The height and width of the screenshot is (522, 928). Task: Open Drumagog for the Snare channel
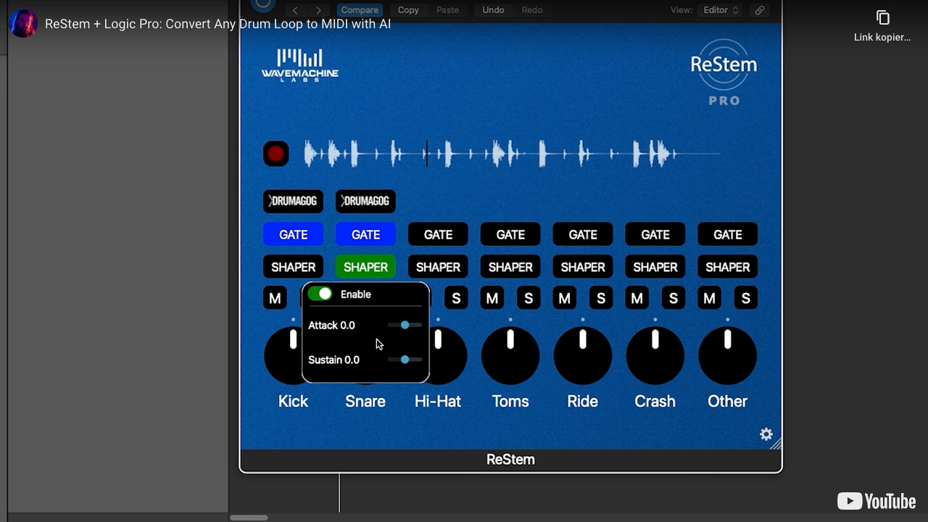point(365,201)
